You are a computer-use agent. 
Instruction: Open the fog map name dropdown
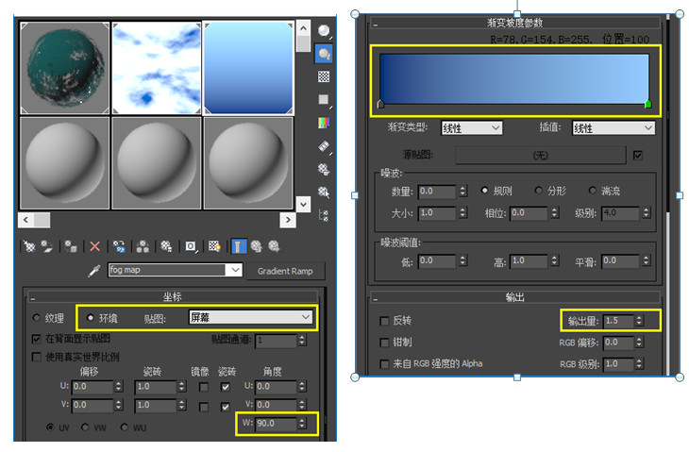coord(236,270)
